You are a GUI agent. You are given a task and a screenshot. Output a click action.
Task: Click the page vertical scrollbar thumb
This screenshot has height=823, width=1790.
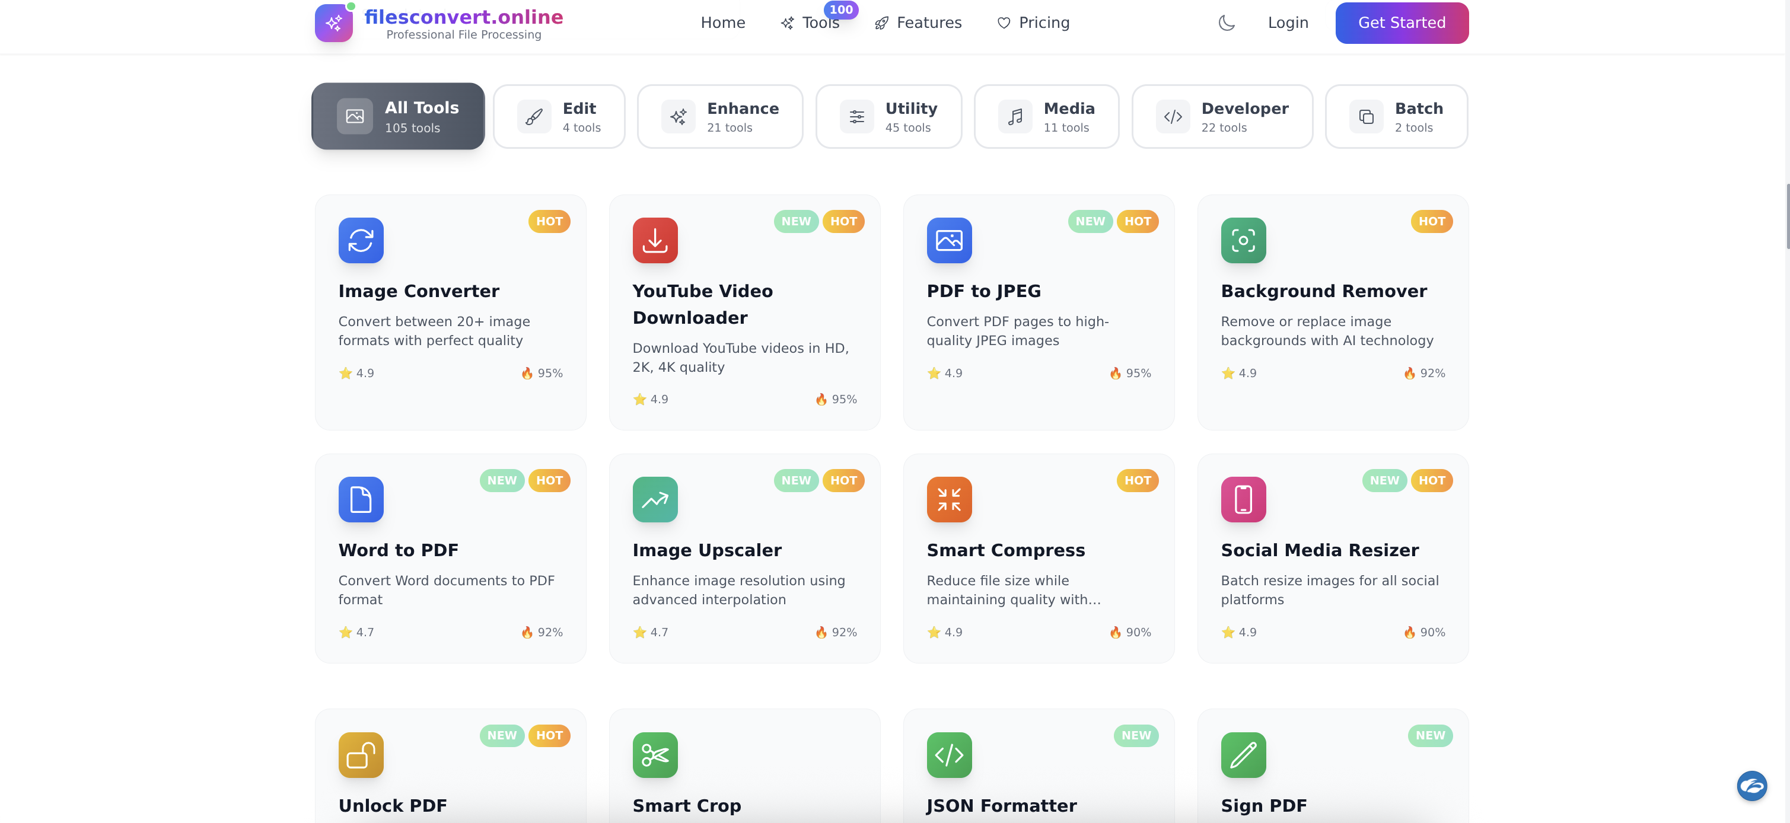point(1786,216)
